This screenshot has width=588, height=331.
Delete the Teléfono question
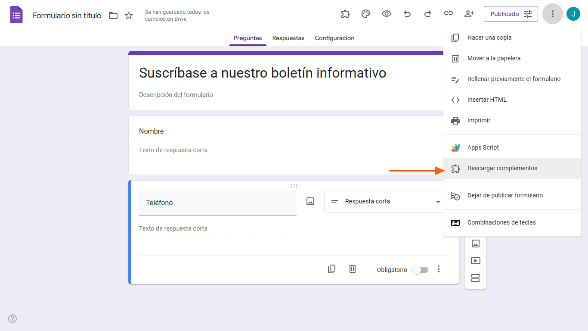[x=353, y=269]
